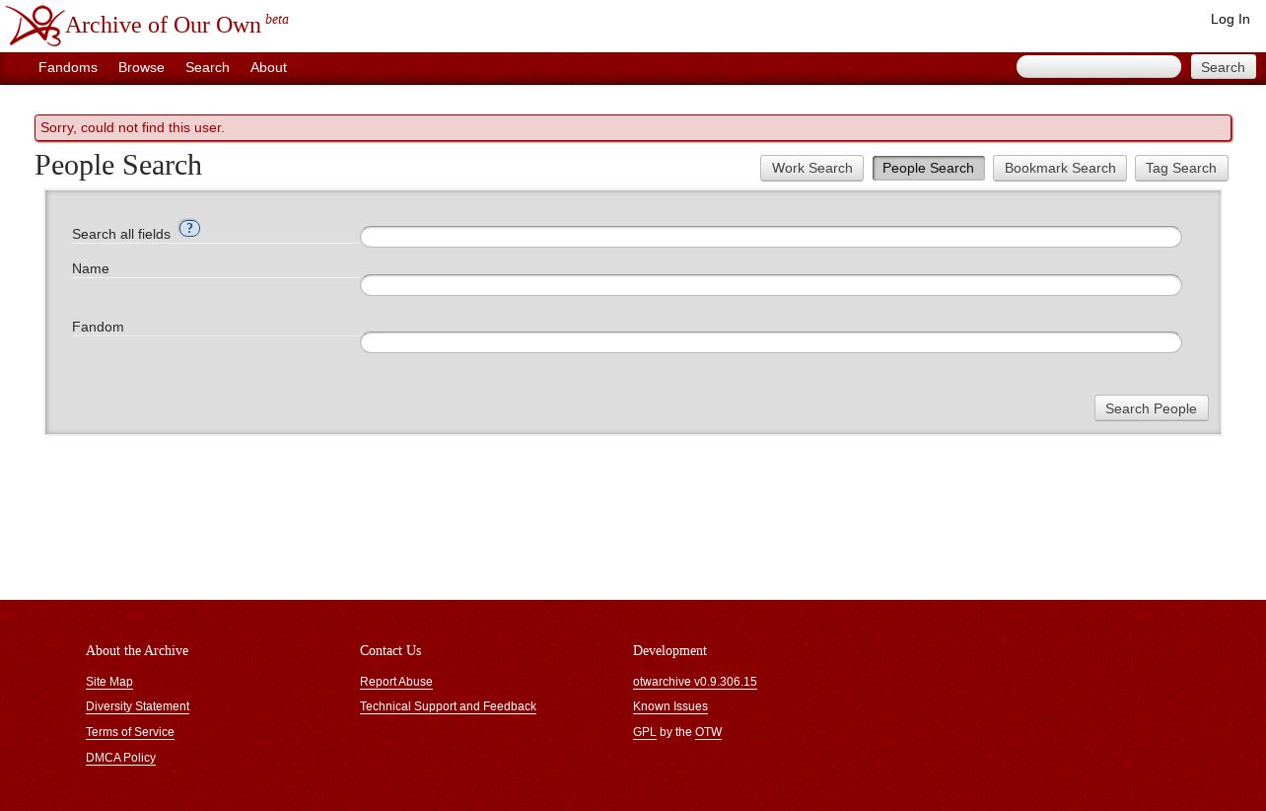Open Technical Support and Feedback link
The height and width of the screenshot is (811, 1266).
click(448, 706)
